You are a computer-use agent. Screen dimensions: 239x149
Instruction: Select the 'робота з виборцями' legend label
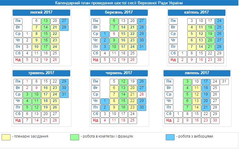click(x=196, y=136)
